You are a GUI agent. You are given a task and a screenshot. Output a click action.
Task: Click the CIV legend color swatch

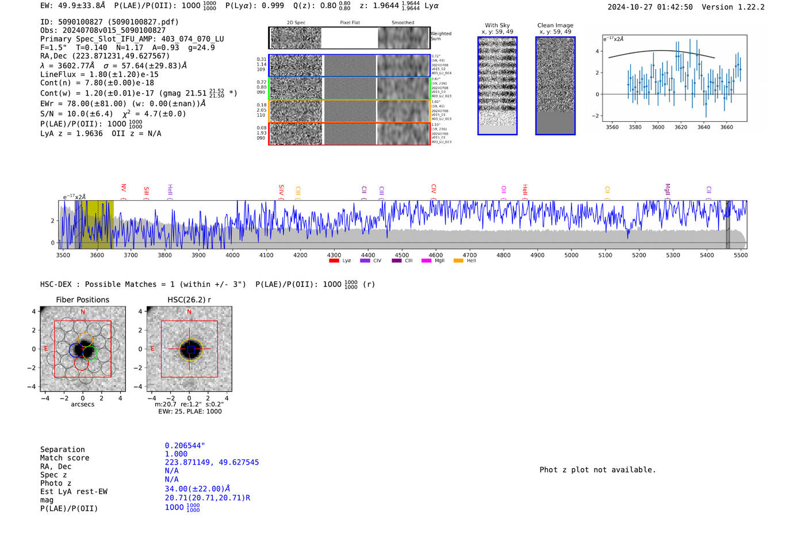click(365, 260)
